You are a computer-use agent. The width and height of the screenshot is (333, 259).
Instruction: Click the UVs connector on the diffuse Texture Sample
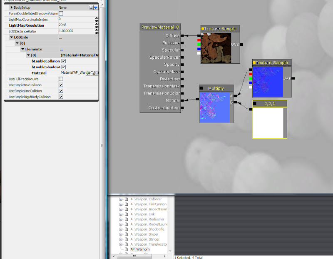[241, 45]
